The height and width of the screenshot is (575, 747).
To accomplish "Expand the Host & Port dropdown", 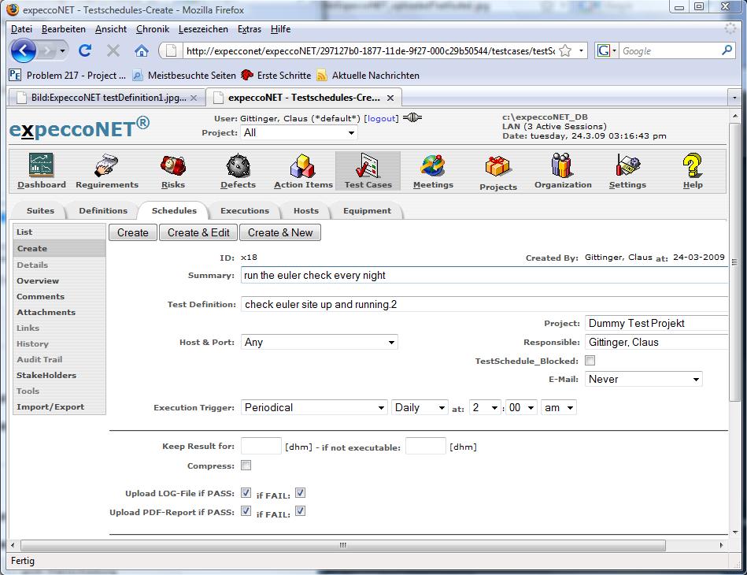I will click(319, 342).
